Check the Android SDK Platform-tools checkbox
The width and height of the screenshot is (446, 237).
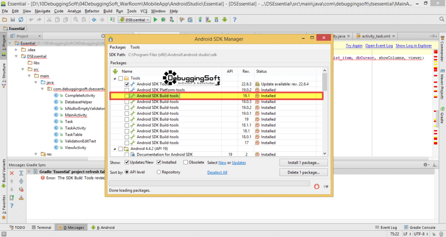pyautogui.click(x=127, y=90)
